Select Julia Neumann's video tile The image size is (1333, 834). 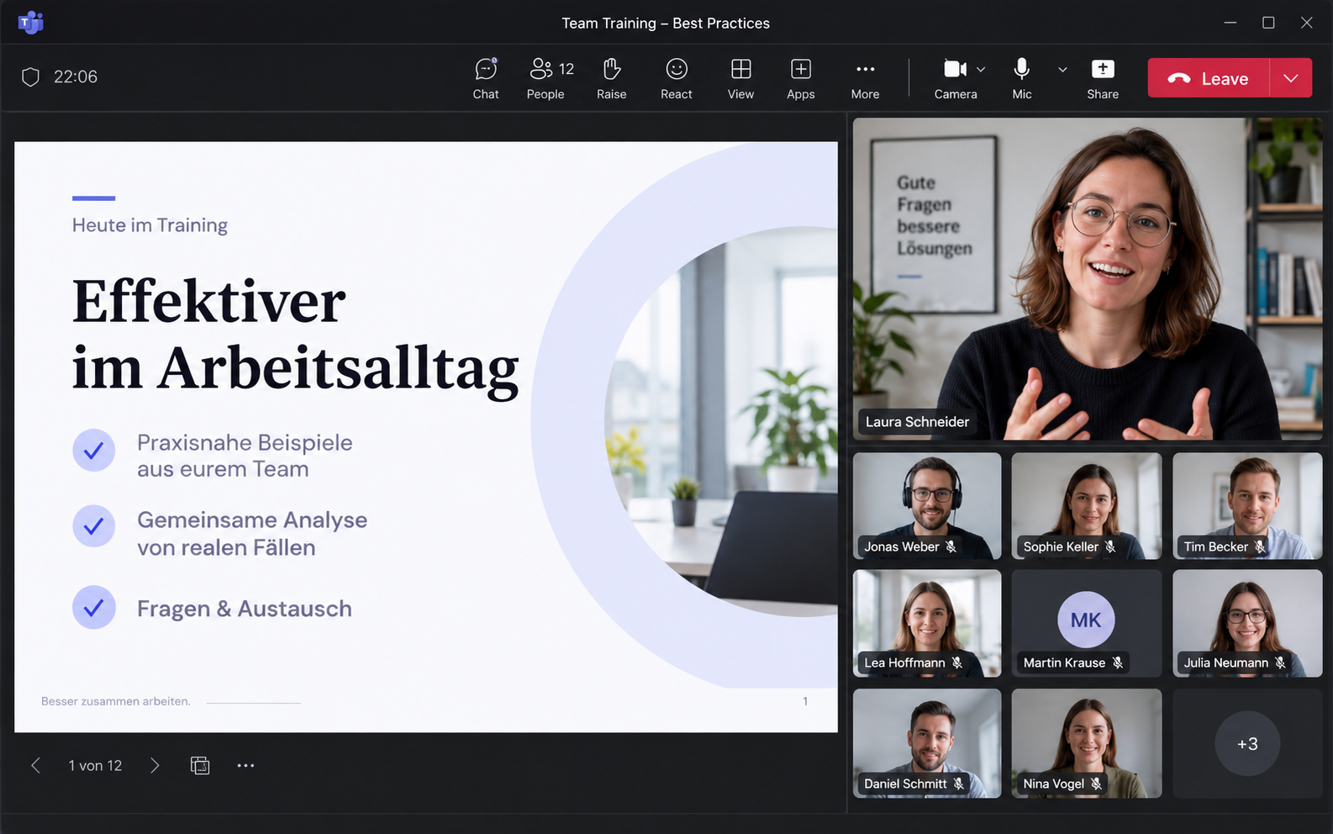(x=1247, y=623)
